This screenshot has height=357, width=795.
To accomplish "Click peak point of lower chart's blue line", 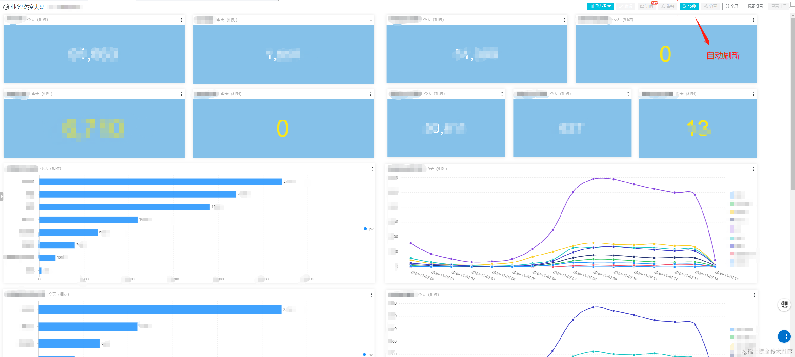I will 593,307.
